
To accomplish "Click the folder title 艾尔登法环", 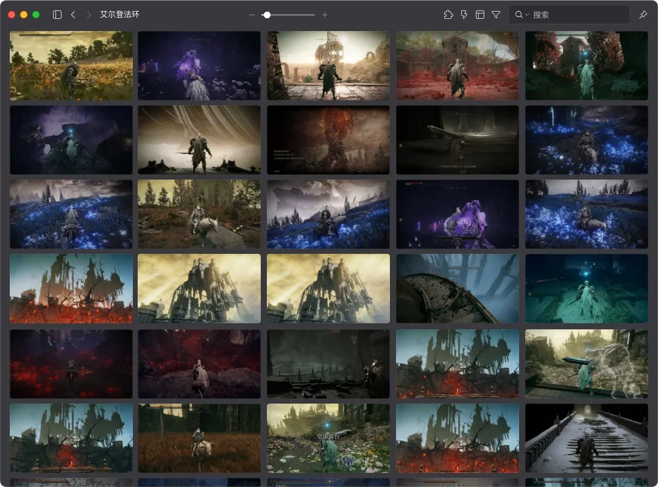I will 119,14.
